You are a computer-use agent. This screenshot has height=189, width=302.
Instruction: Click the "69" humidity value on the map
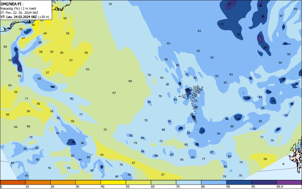coord(5,46)
